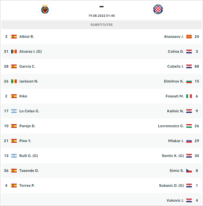Click the North Macedonia flag by Atanasov J.

[x=189, y=37]
